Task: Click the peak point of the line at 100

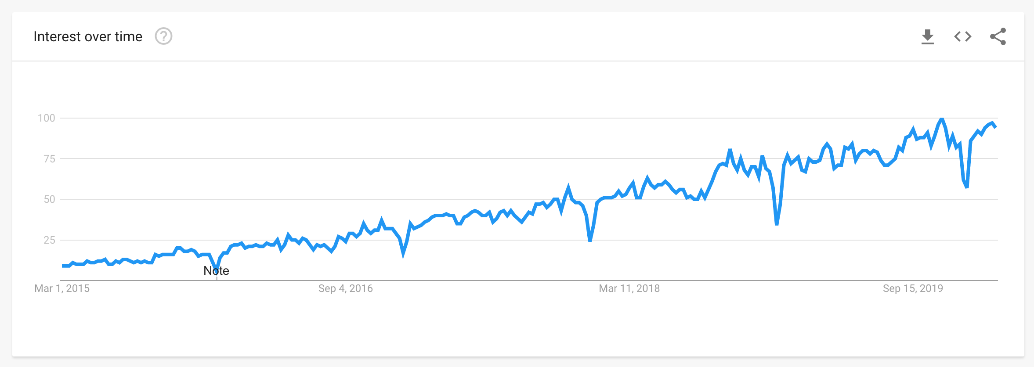Action: [941, 119]
